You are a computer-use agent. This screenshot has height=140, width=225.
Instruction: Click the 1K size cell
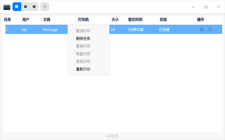pos(113,29)
